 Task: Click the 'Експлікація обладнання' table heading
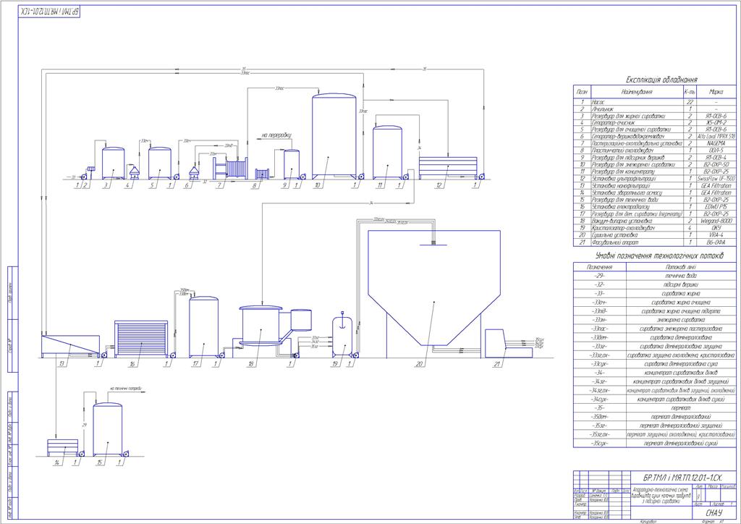[661, 80]
